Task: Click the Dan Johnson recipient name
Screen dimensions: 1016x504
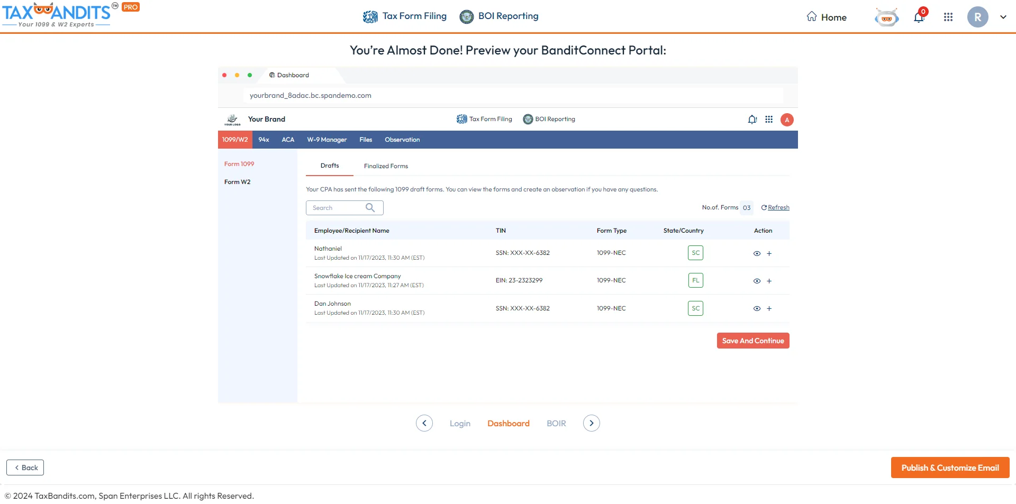Action: point(332,304)
